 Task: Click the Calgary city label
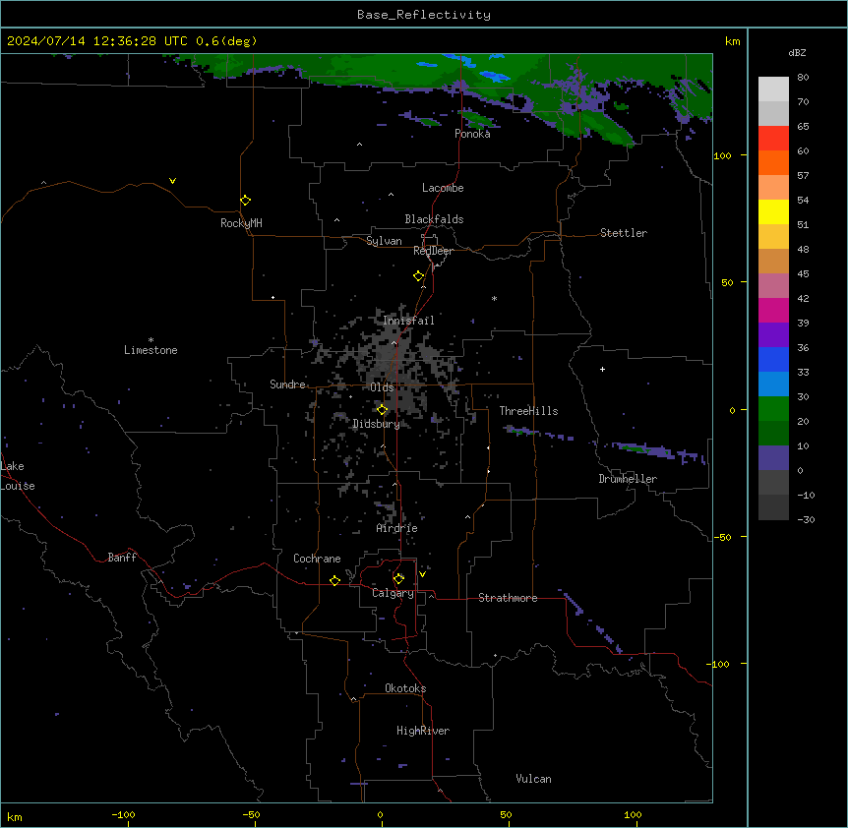(394, 593)
